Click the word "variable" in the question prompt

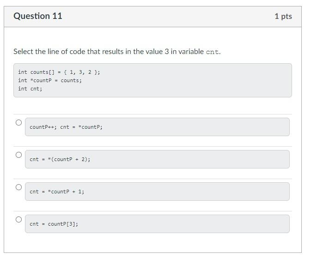pyautogui.click(x=190, y=52)
